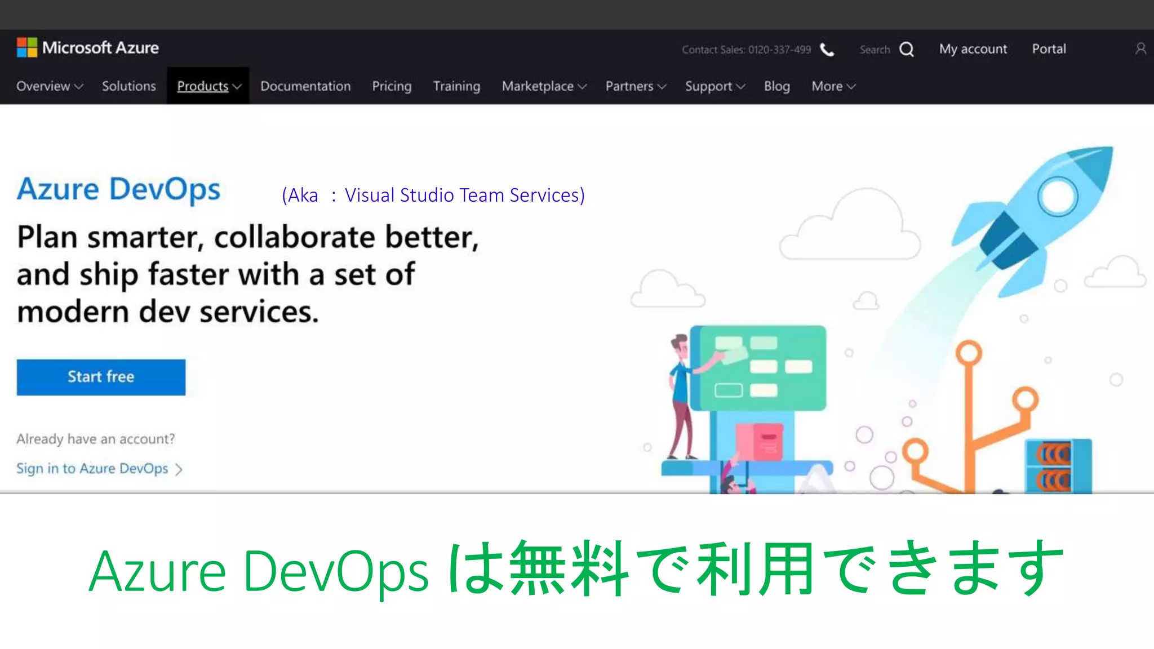Click the My account link
The height and width of the screenshot is (649, 1154).
click(x=973, y=49)
